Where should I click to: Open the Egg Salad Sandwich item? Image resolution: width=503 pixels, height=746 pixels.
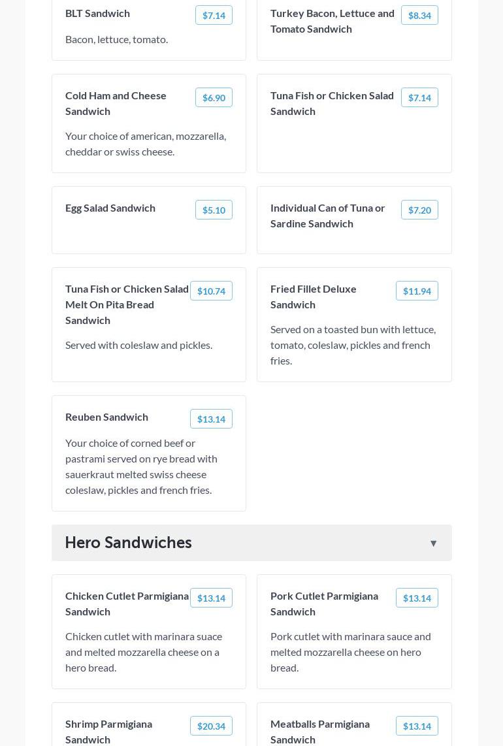tap(110, 208)
